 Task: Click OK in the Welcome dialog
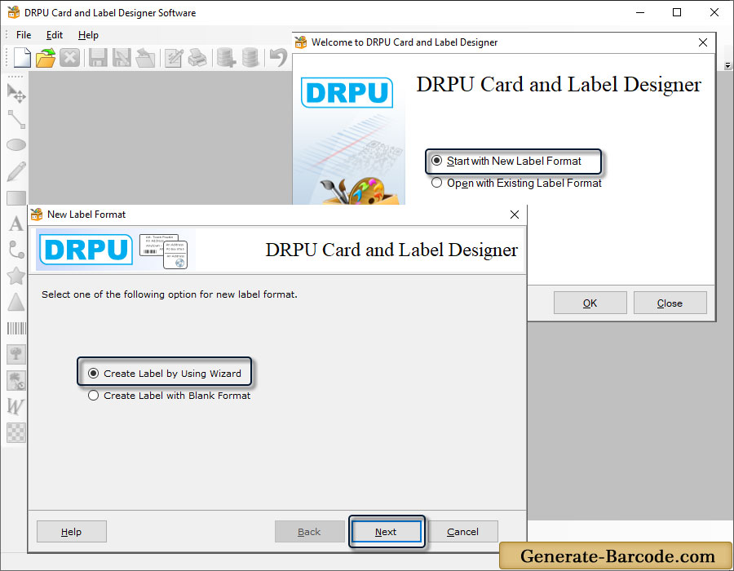pos(590,303)
